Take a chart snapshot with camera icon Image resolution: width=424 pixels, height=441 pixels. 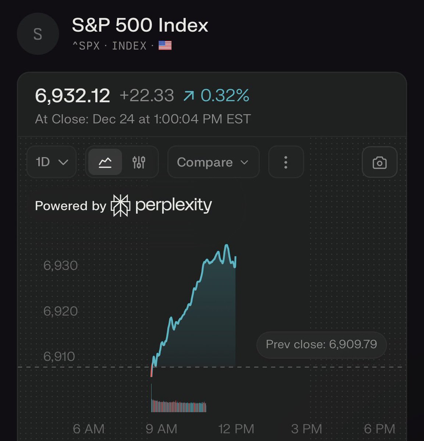[x=379, y=162]
